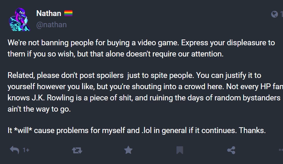Favourite the post with the star
Image resolution: width=283 pixels, height=164 pixels.
[128, 150]
